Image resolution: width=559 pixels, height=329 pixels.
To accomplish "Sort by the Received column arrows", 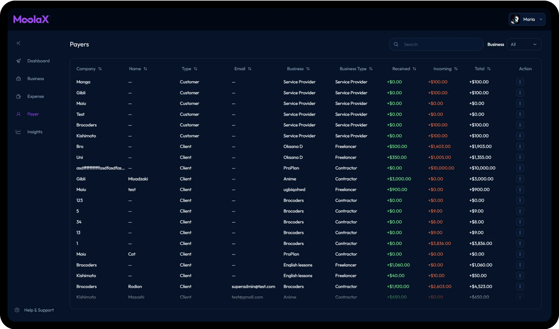I will click(415, 69).
